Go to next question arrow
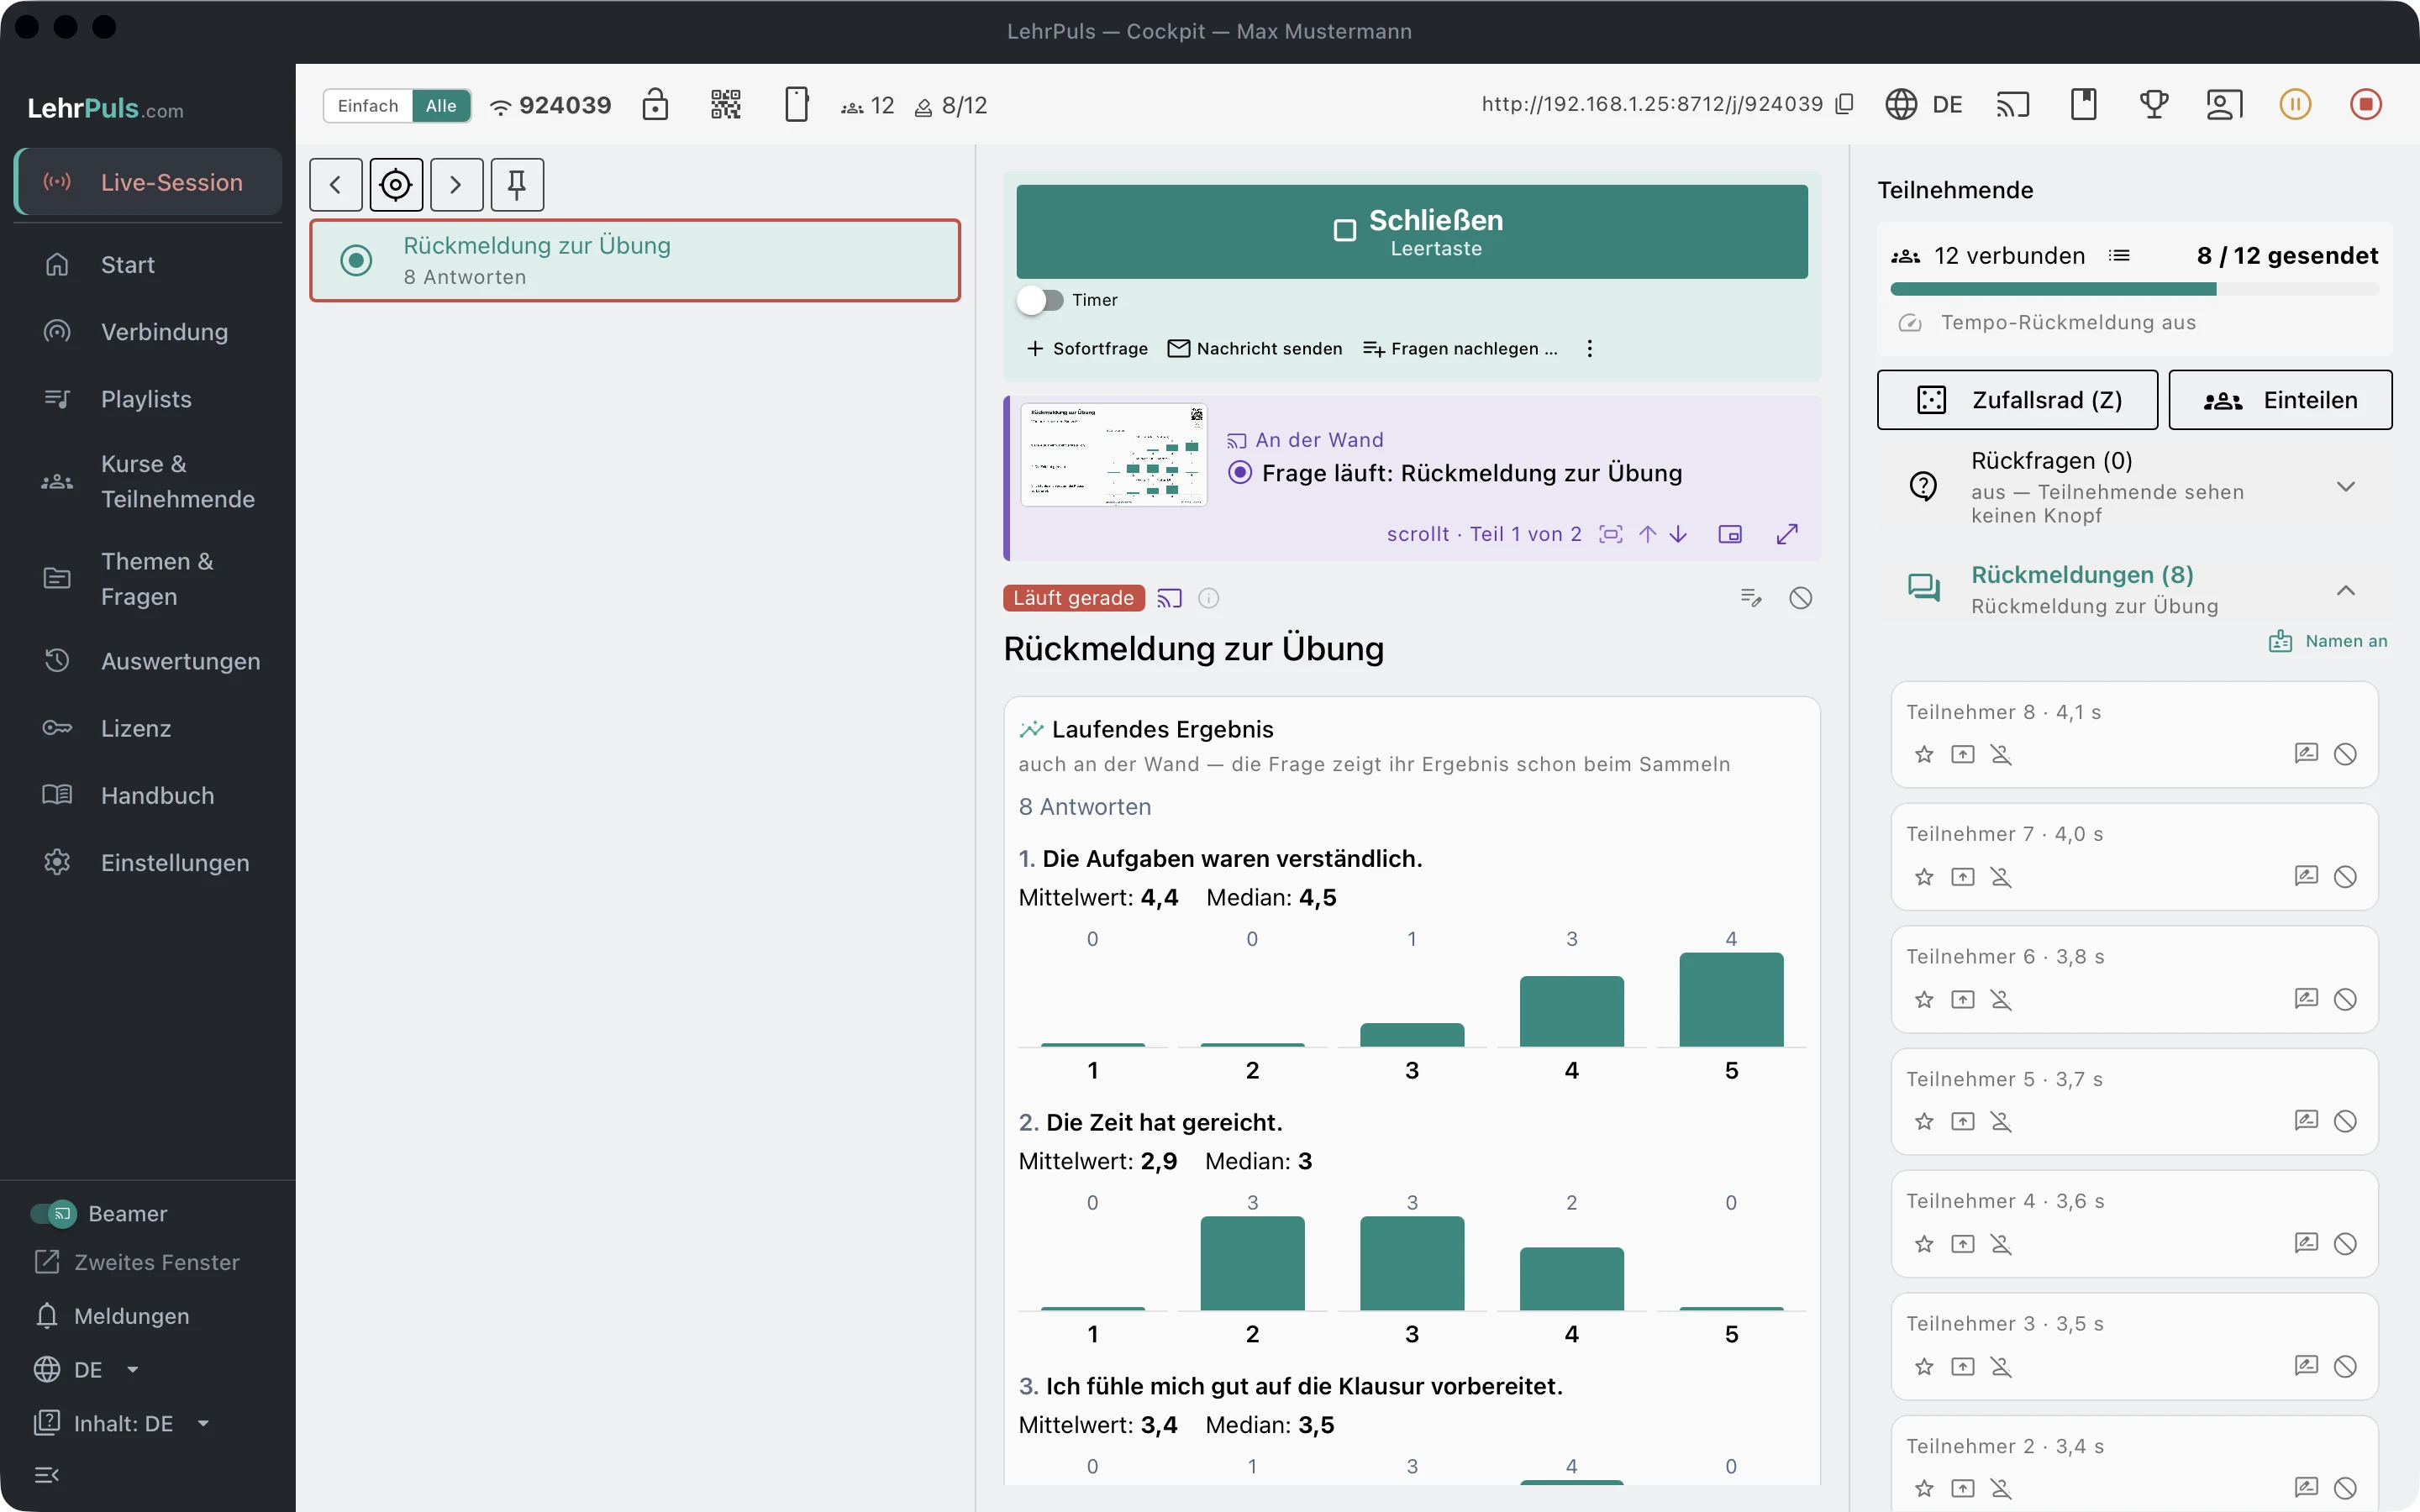The width and height of the screenshot is (2420, 1512). click(456, 185)
